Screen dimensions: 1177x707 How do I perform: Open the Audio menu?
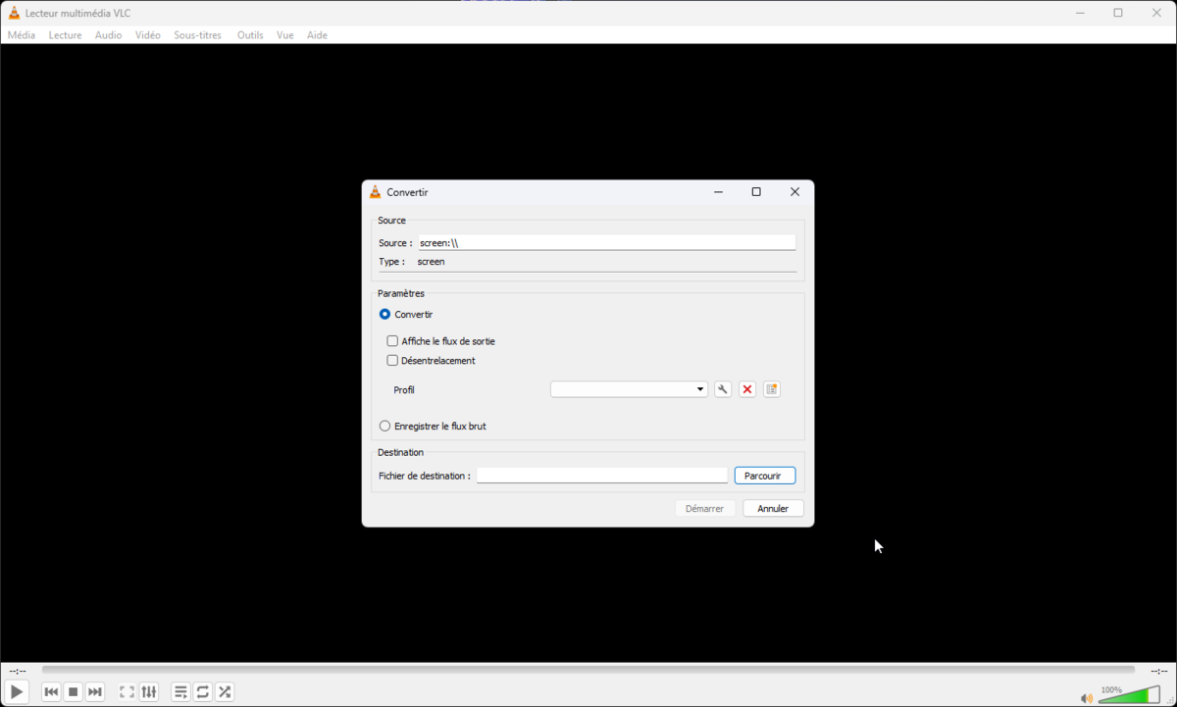(109, 35)
